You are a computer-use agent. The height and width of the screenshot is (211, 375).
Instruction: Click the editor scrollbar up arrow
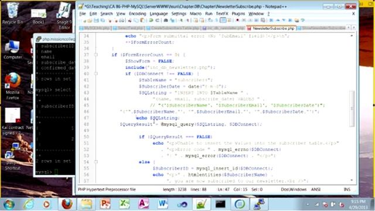(352, 36)
